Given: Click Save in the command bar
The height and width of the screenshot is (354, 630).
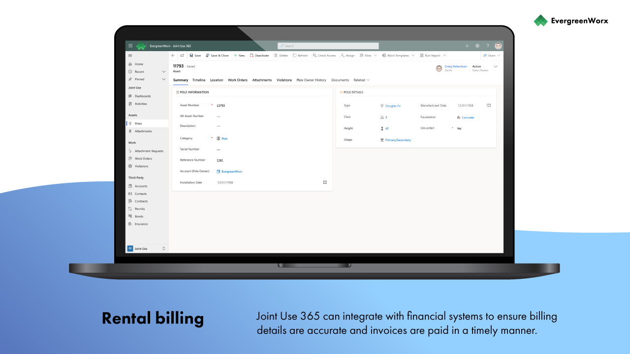Looking at the screenshot, I should [195, 56].
